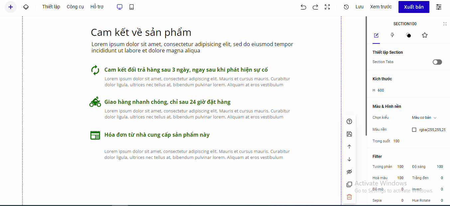Toggle the Section Tabs switch
Screen dimensions: 450x206
coord(437,62)
